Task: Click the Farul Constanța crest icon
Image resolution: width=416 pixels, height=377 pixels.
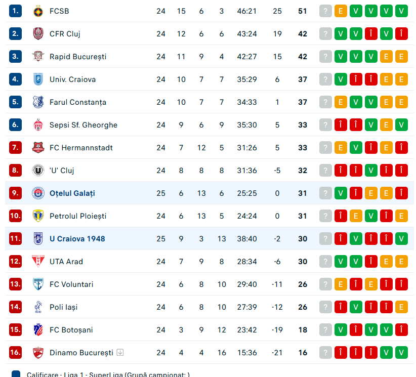Action: pos(38,102)
